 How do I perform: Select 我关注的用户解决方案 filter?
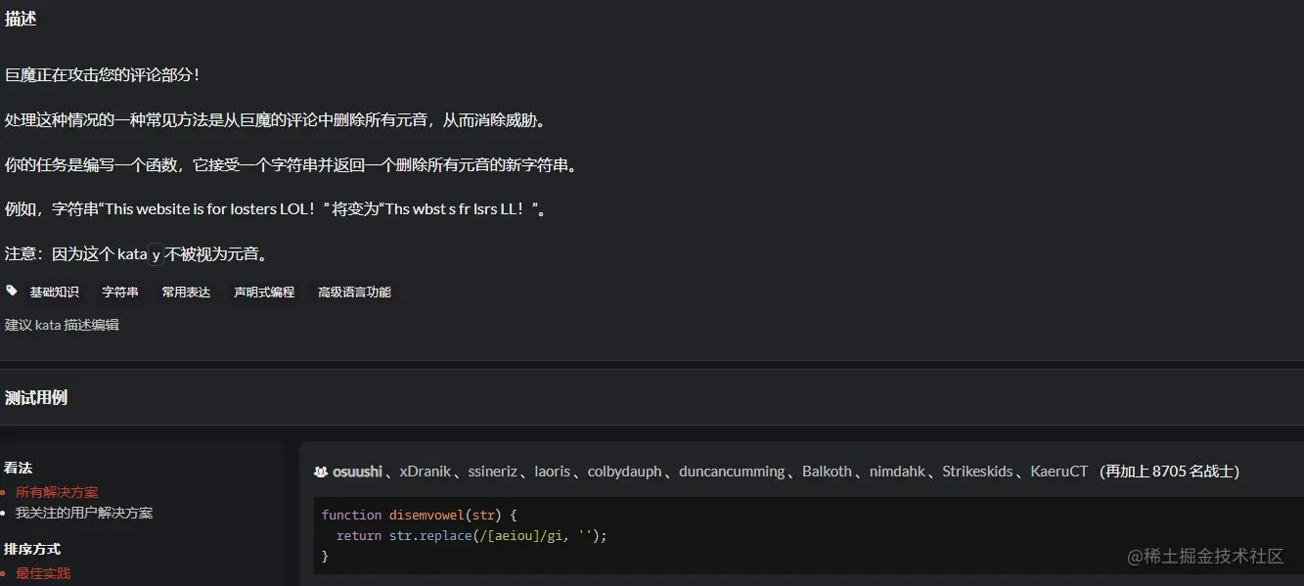[84, 513]
